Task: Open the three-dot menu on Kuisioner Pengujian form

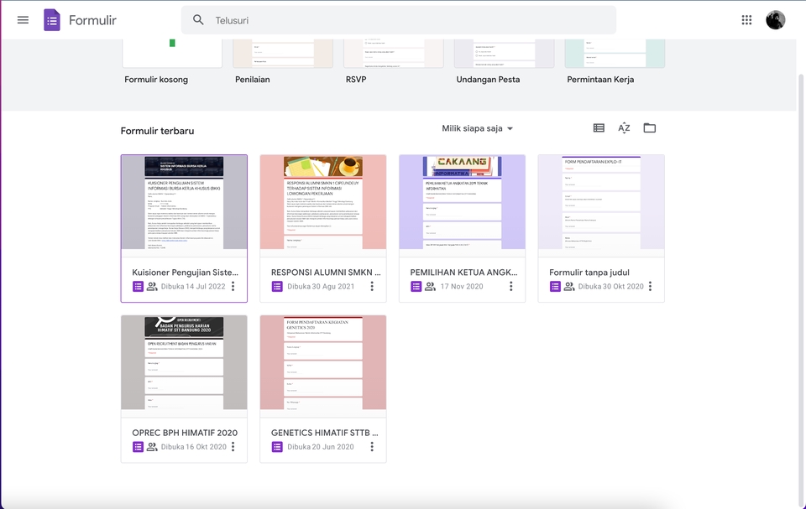Action: 233,286
